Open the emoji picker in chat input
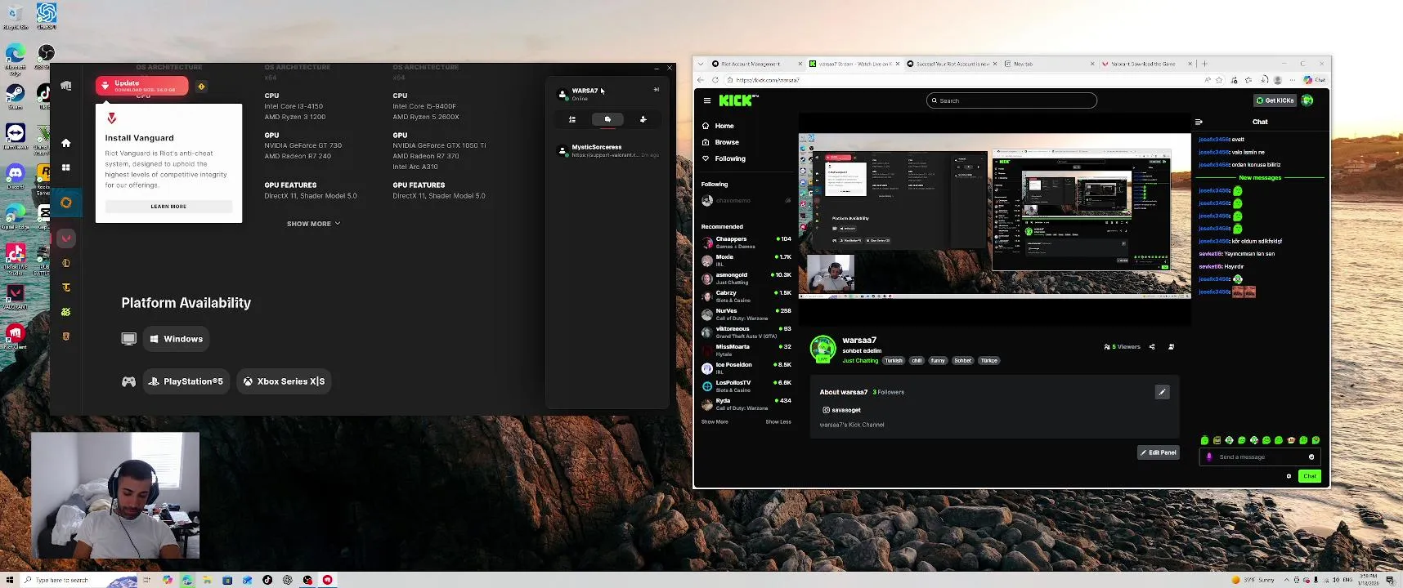1403x588 pixels. [x=1311, y=457]
